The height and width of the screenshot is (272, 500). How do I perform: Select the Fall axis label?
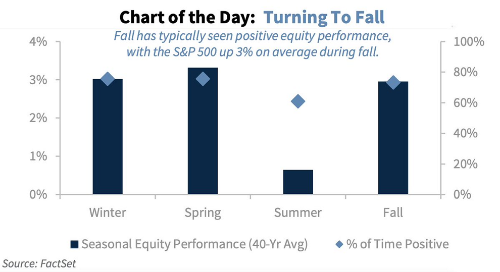(393, 212)
